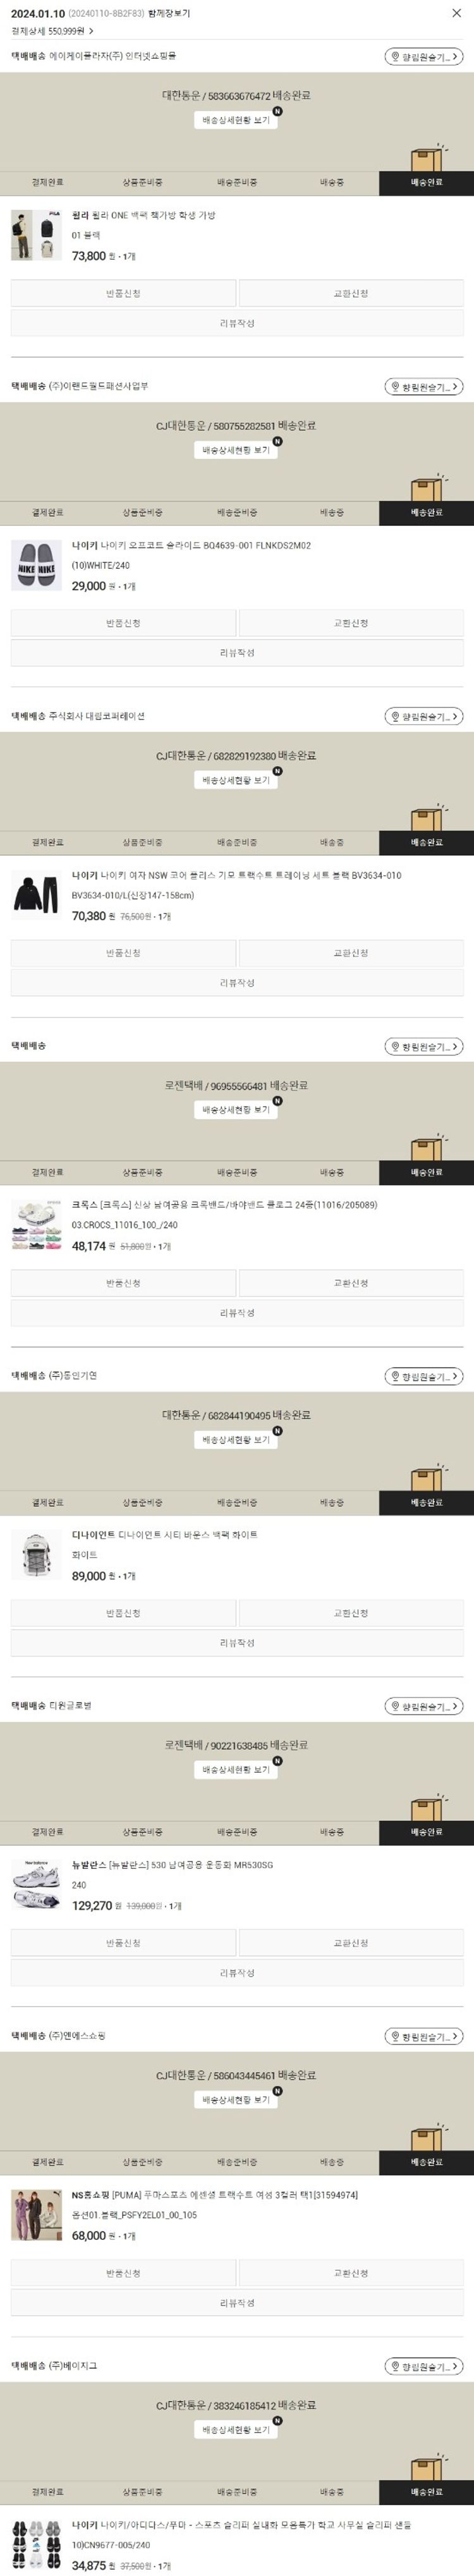The height and width of the screenshot is (2576, 474).
Task: Click the package box icon above the Crocs order
Action: coord(425,1148)
